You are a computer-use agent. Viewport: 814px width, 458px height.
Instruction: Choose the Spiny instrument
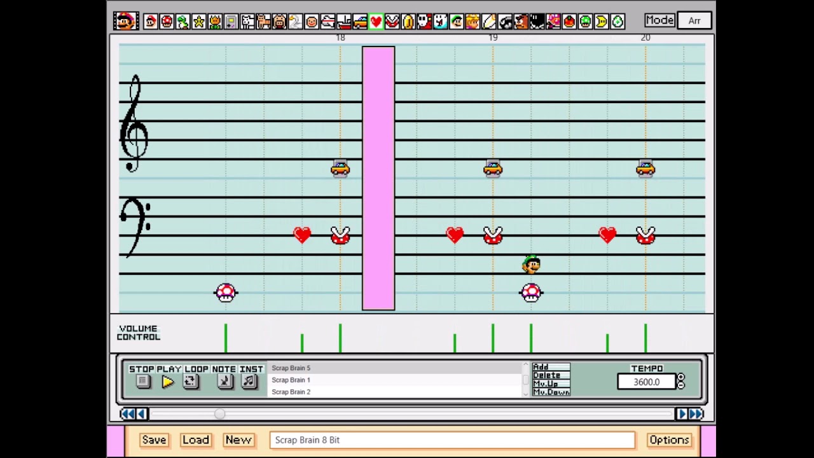coord(554,22)
